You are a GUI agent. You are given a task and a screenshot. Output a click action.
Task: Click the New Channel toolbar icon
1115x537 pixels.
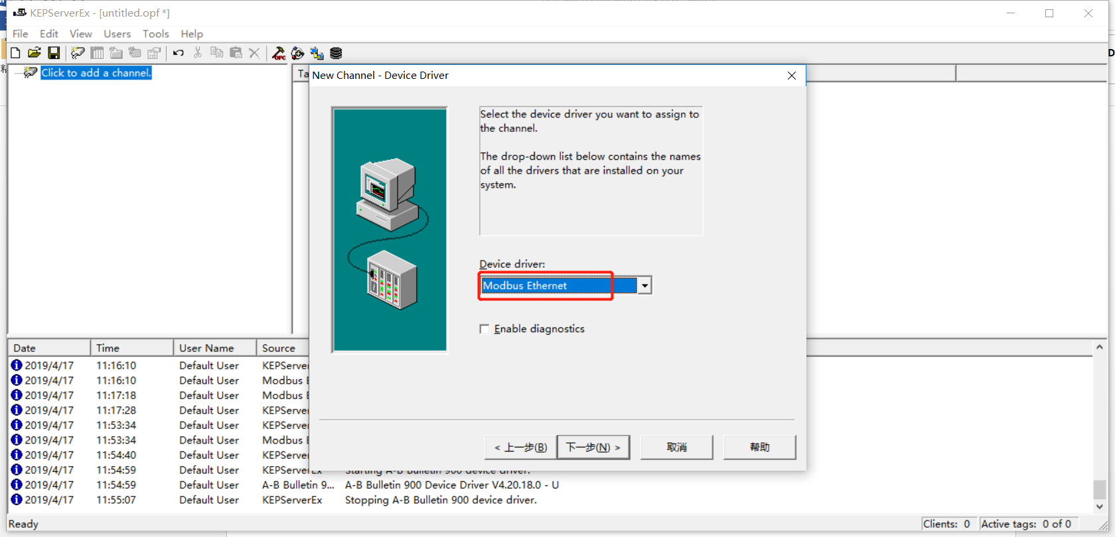(x=78, y=53)
